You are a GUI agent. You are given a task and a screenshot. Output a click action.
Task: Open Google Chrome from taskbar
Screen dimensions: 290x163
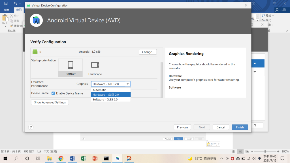61,158
